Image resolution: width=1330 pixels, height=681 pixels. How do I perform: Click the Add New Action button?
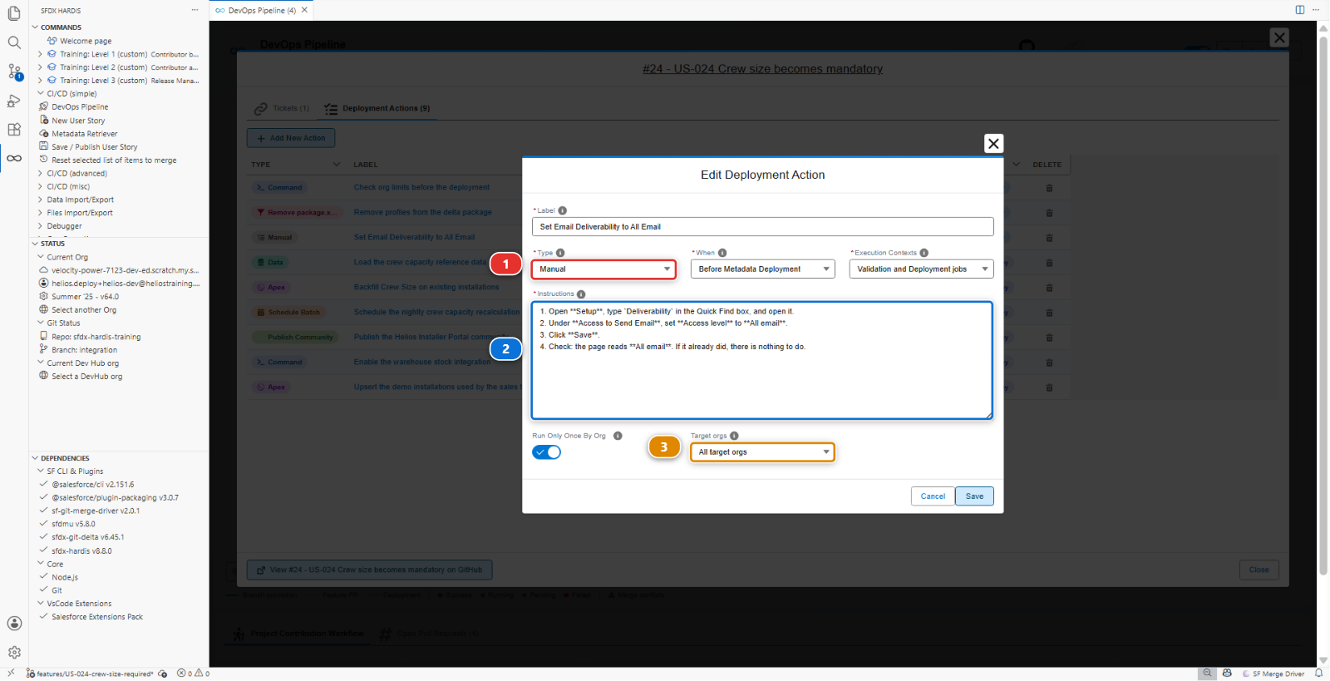pos(291,138)
